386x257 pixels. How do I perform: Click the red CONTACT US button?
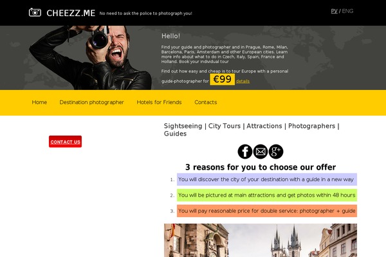point(65,141)
